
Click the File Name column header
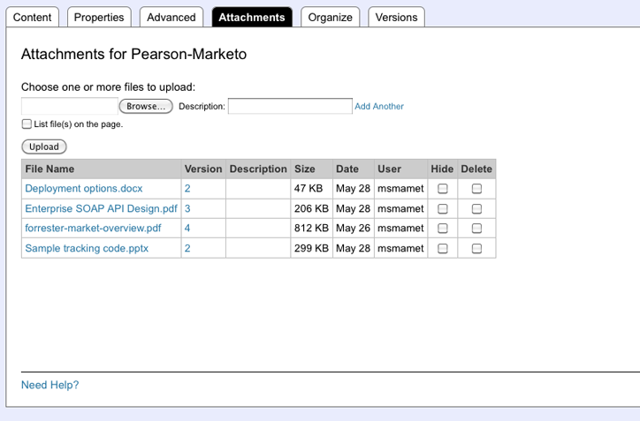click(102, 169)
